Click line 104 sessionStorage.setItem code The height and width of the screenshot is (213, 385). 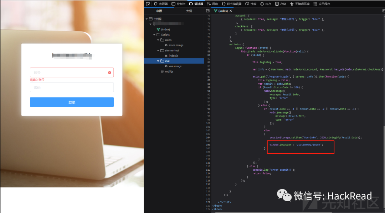click(x=315, y=138)
